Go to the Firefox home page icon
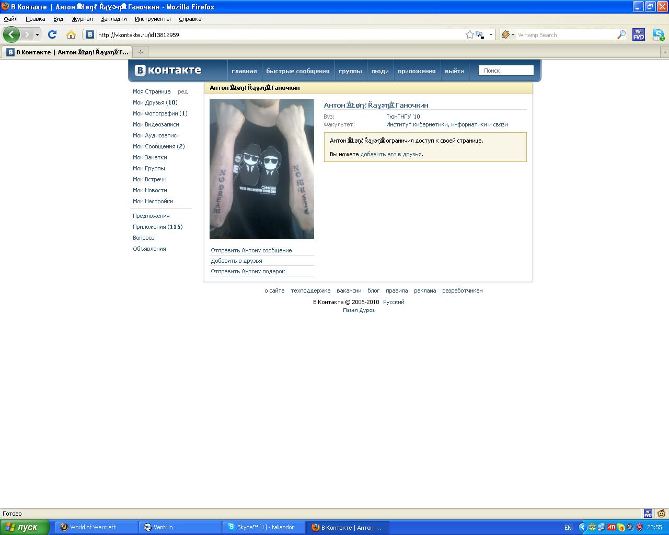Viewport: 669px width, 535px height. [x=71, y=34]
